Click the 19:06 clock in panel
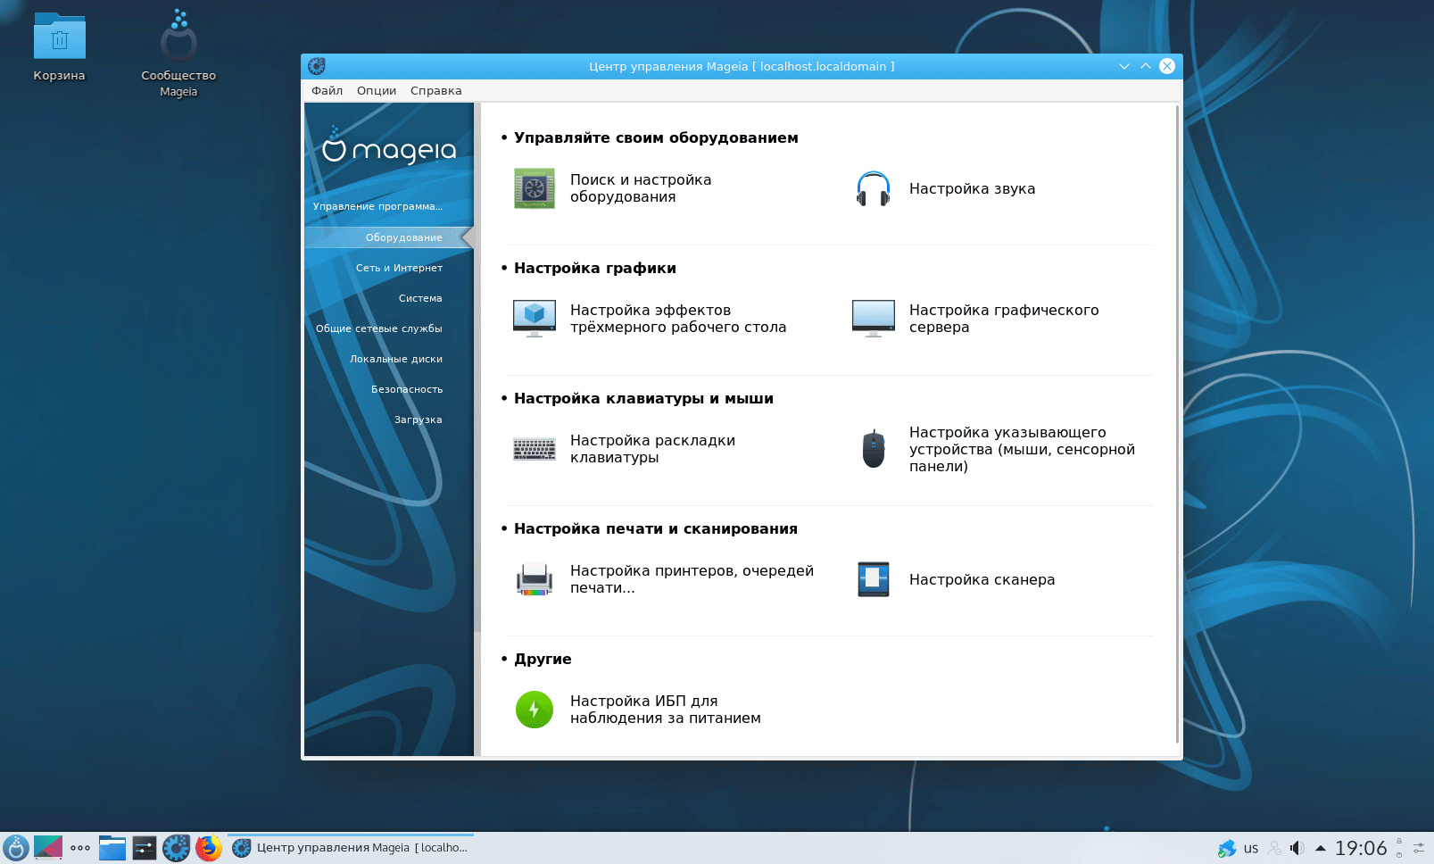This screenshot has height=864, width=1434. [x=1361, y=848]
